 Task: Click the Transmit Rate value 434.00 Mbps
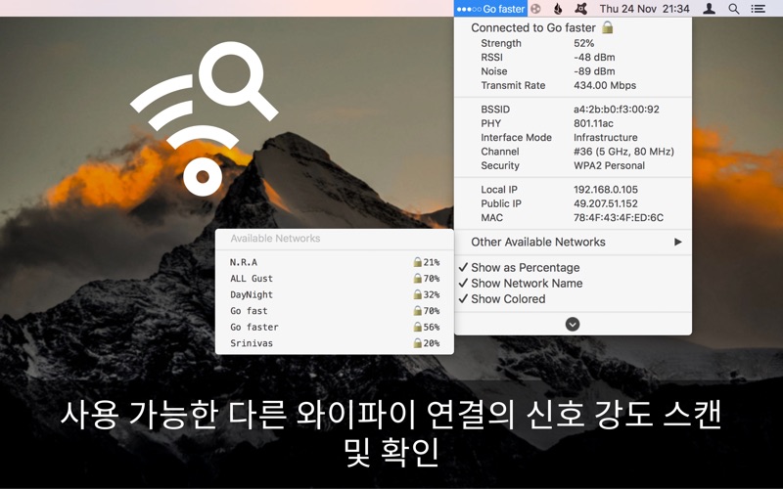click(605, 85)
